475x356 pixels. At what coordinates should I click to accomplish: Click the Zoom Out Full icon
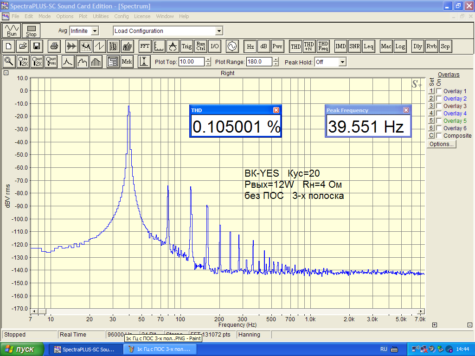pos(51,62)
